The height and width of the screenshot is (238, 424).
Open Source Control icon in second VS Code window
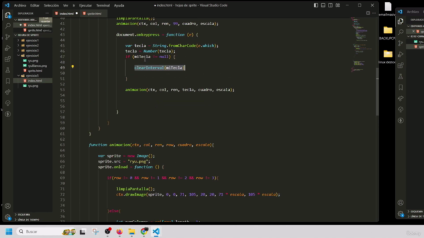[400, 43]
